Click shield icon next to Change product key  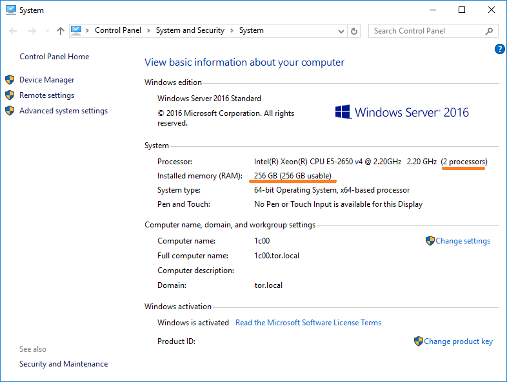coord(419,341)
